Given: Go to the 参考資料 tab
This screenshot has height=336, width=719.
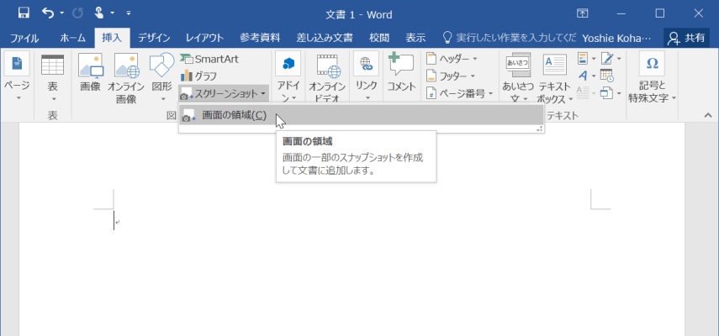Looking at the screenshot, I should pos(260,38).
